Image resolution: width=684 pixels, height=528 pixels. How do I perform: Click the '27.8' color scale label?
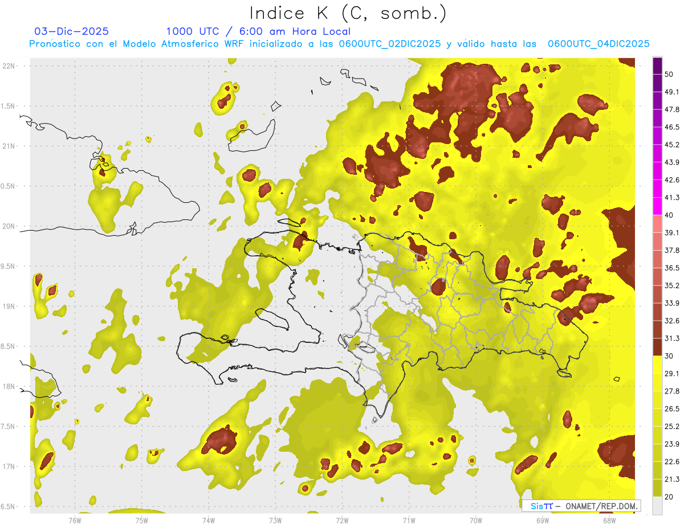tap(671, 391)
